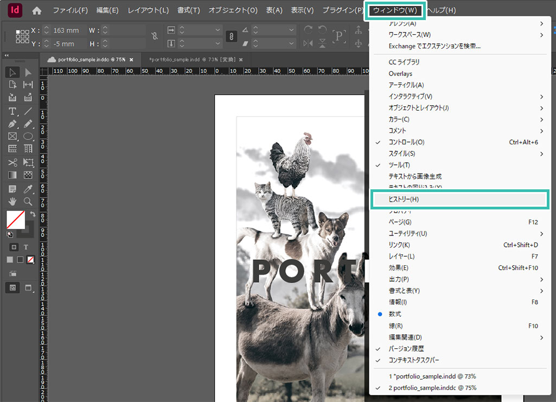Go to the Home screen icon
556x402 pixels.
37,10
